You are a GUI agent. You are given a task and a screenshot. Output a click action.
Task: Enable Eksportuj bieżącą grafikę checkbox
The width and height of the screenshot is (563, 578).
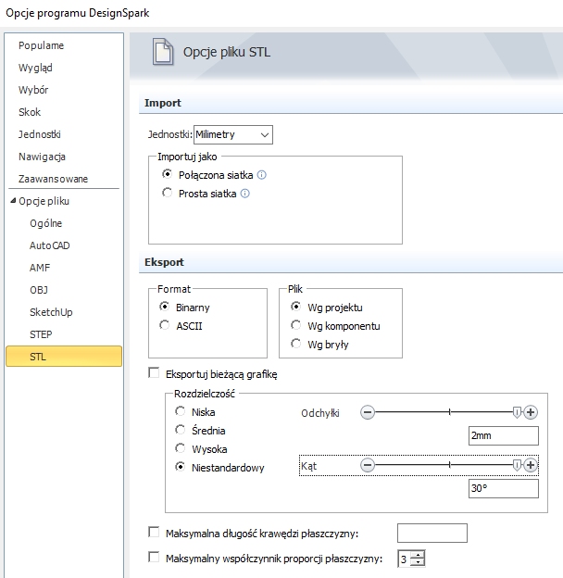154,374
